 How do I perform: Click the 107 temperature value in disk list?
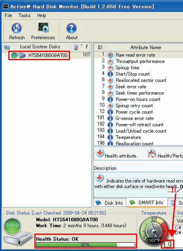(x=86, y=55)
